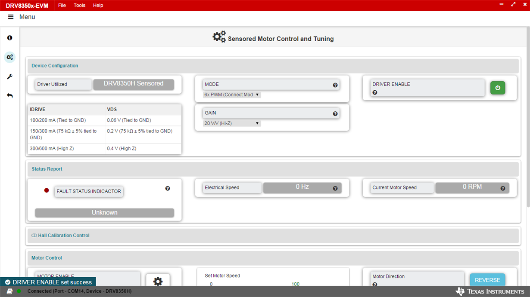Screen dimensions: 530x297
Task: Click green connection indicator in status bar
Action: click(x=19, y=291)
